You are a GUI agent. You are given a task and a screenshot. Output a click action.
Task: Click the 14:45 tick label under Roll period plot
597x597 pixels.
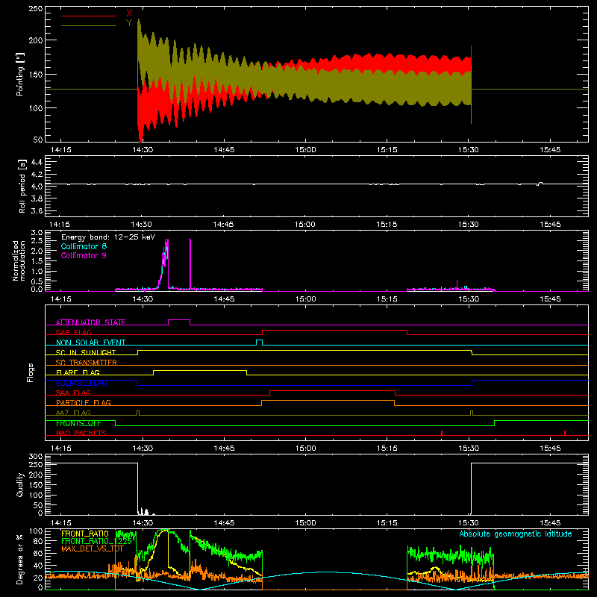click(223, 225)
